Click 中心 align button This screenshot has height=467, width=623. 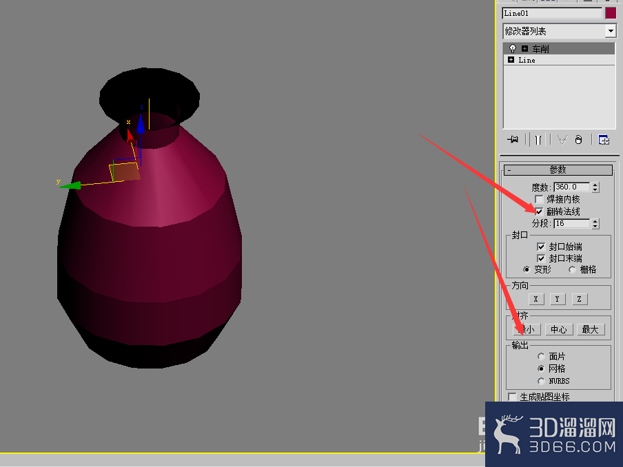tap(559, 329)
